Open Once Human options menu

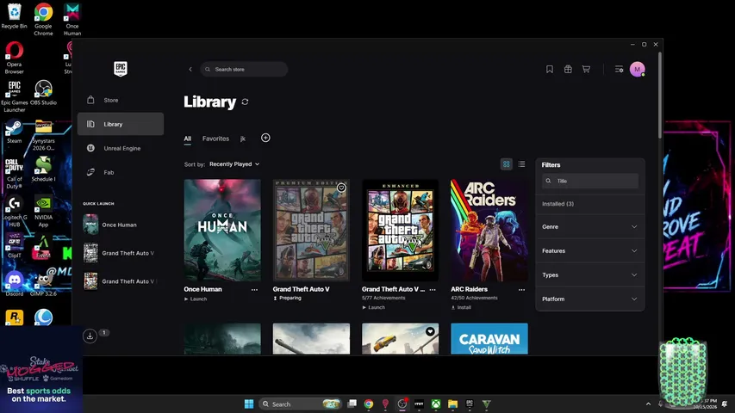[x=254, y=289]
